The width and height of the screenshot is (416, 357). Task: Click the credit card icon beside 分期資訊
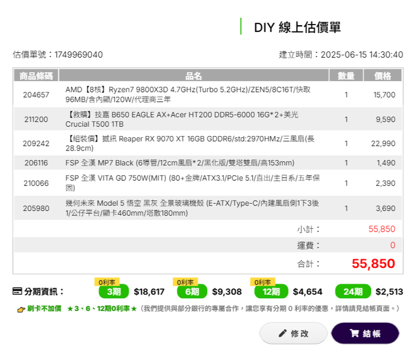(x=17, y=291)
